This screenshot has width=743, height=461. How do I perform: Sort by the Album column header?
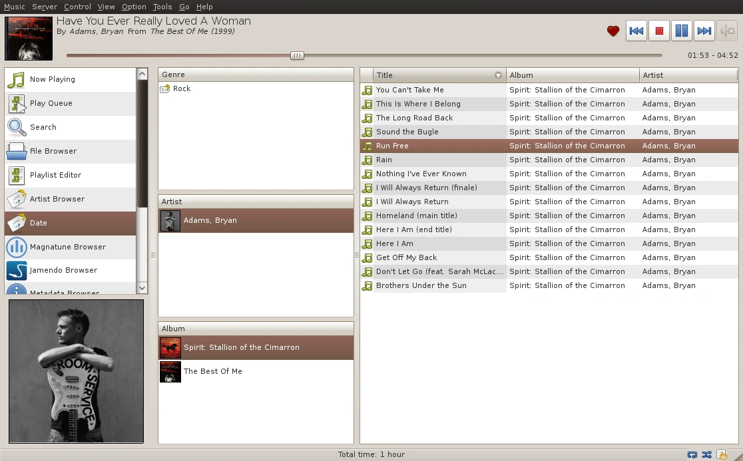573,75
